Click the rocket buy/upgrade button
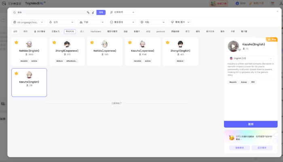 coord(256,3)
